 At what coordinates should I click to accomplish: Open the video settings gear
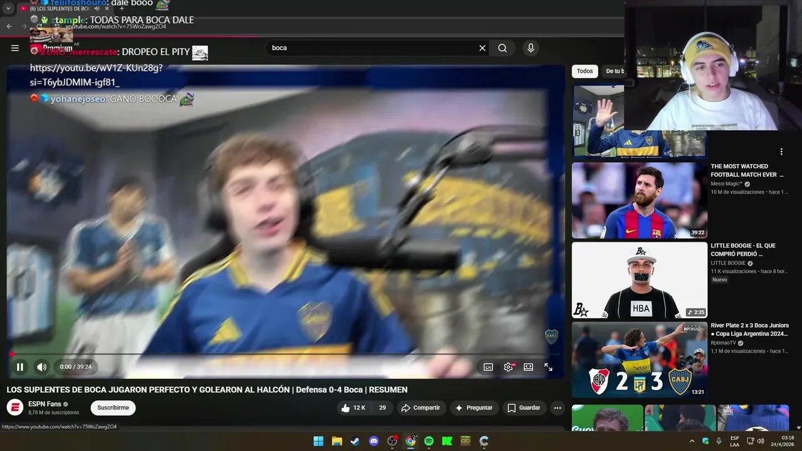pyautogui.click(x=508, y=367)
